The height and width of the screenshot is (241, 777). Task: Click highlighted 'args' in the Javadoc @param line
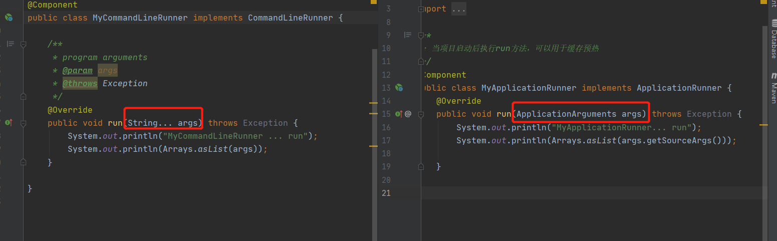click(108, 71)
